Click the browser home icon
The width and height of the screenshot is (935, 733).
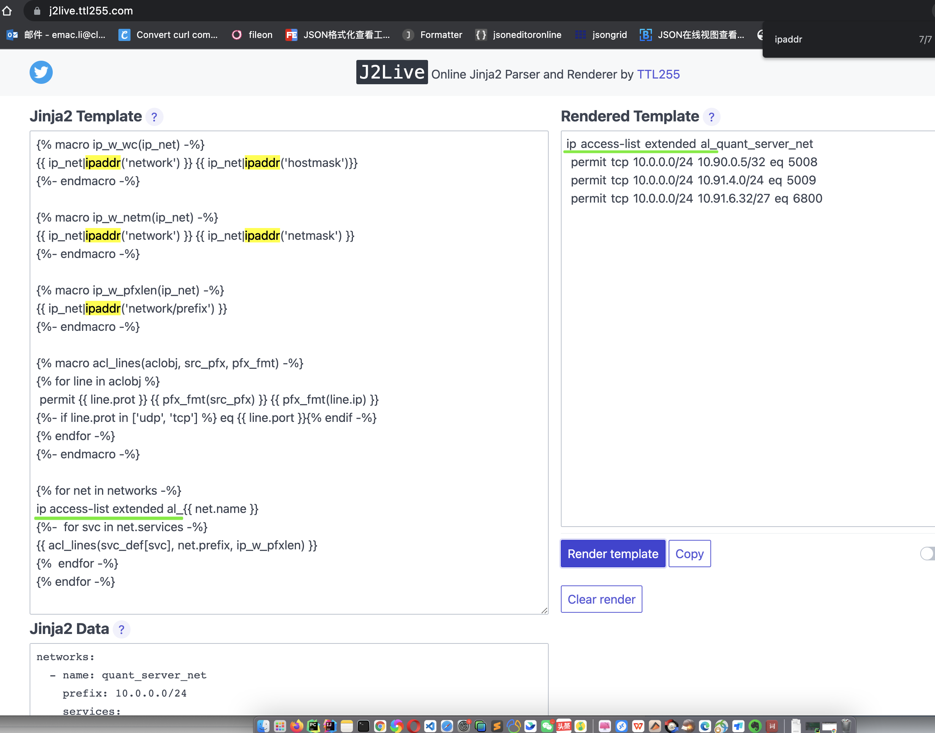tap(7, 11)
